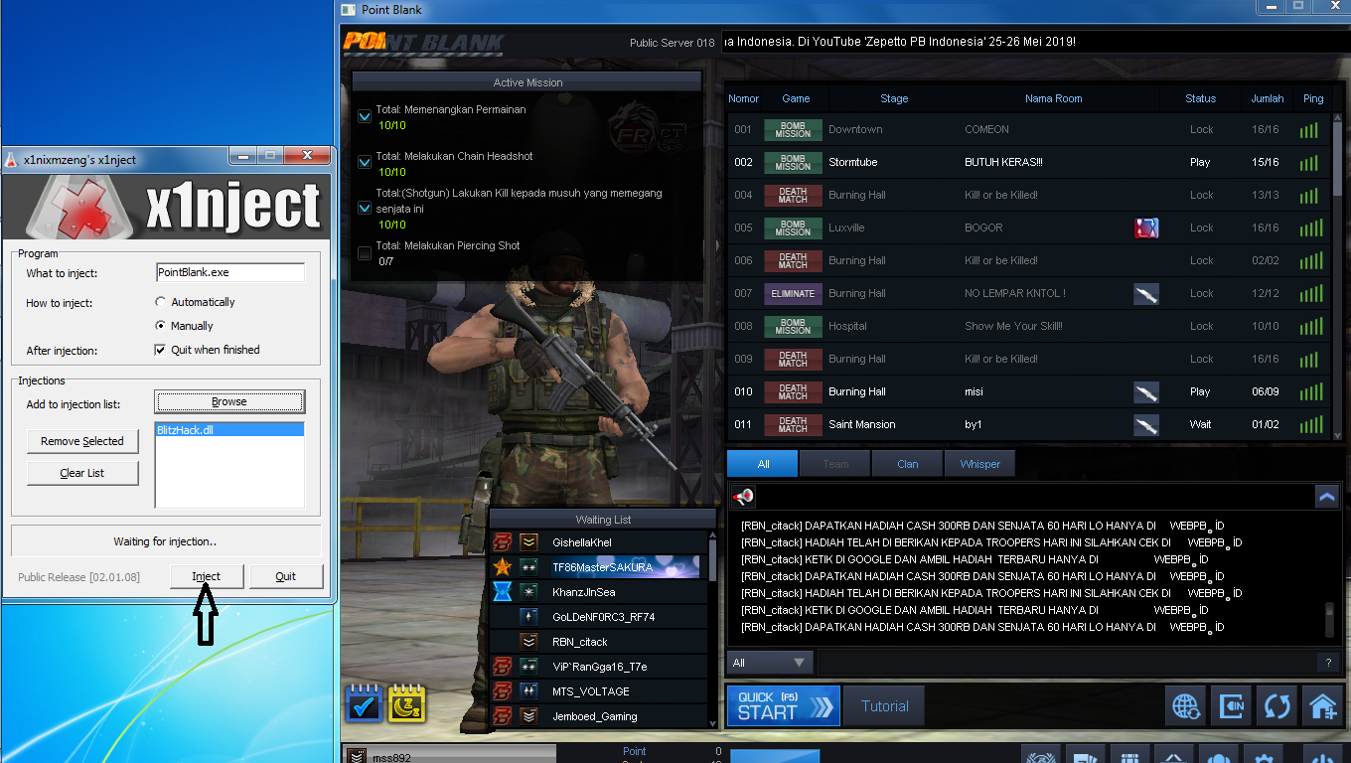The width and height of the screenshot is (1351, 763).
Task: Click the ELIMINATE mode badge in room 007
Action: point(793,293)
